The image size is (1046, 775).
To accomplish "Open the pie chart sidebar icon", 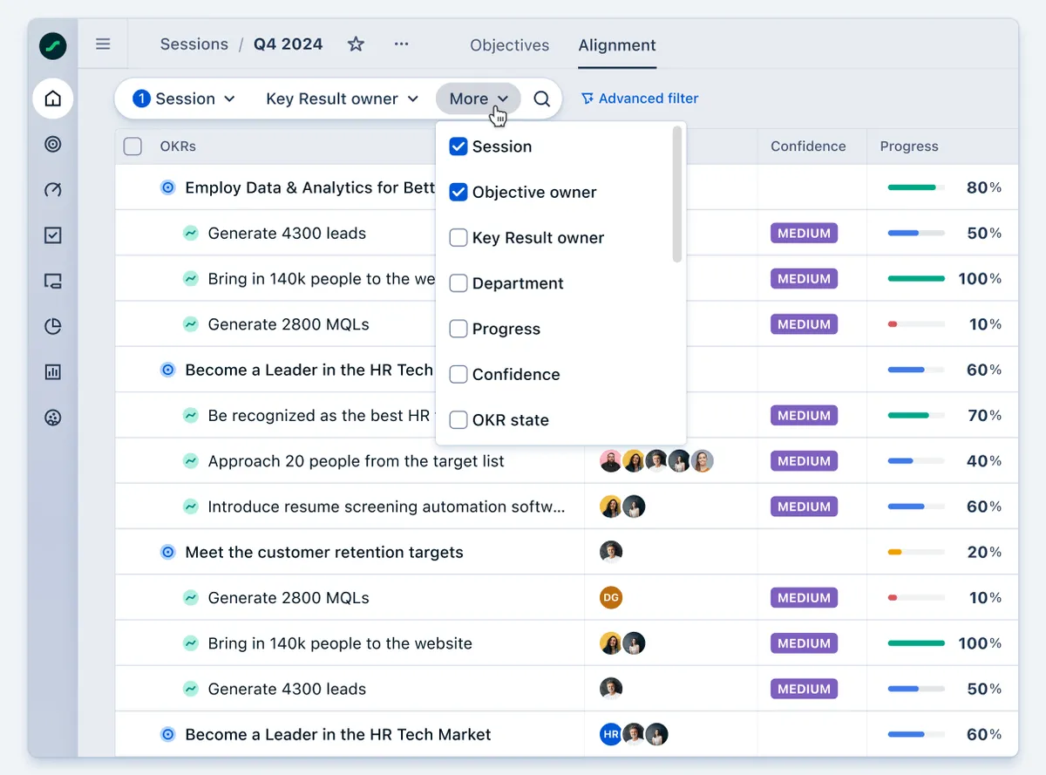I will tap(53, 327).
